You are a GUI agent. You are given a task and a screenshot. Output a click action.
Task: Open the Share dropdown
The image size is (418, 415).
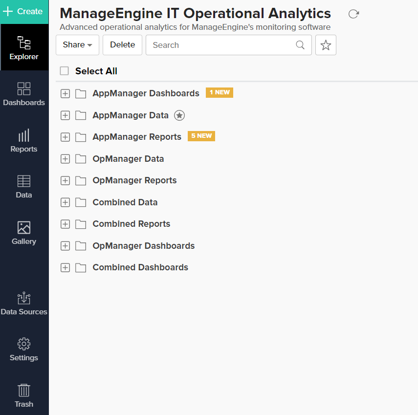[78, 45]
